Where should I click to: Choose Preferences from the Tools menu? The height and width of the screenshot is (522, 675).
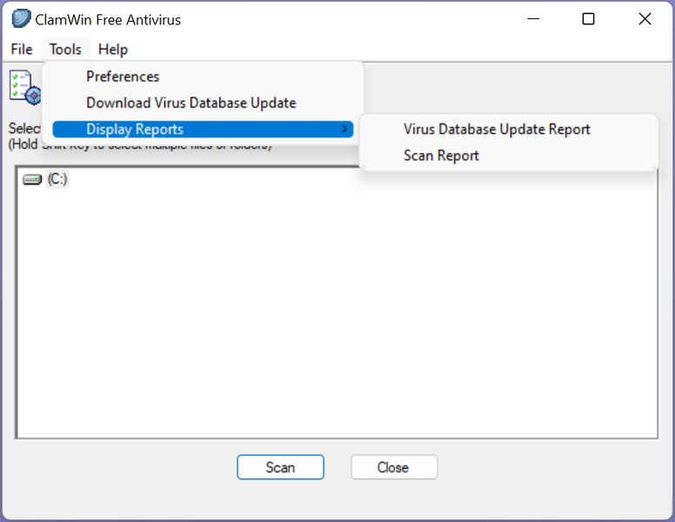pyautogui.click(x=123, y=77)
